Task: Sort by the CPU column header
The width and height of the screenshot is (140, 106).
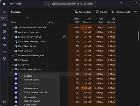Action: coord(74,20)
